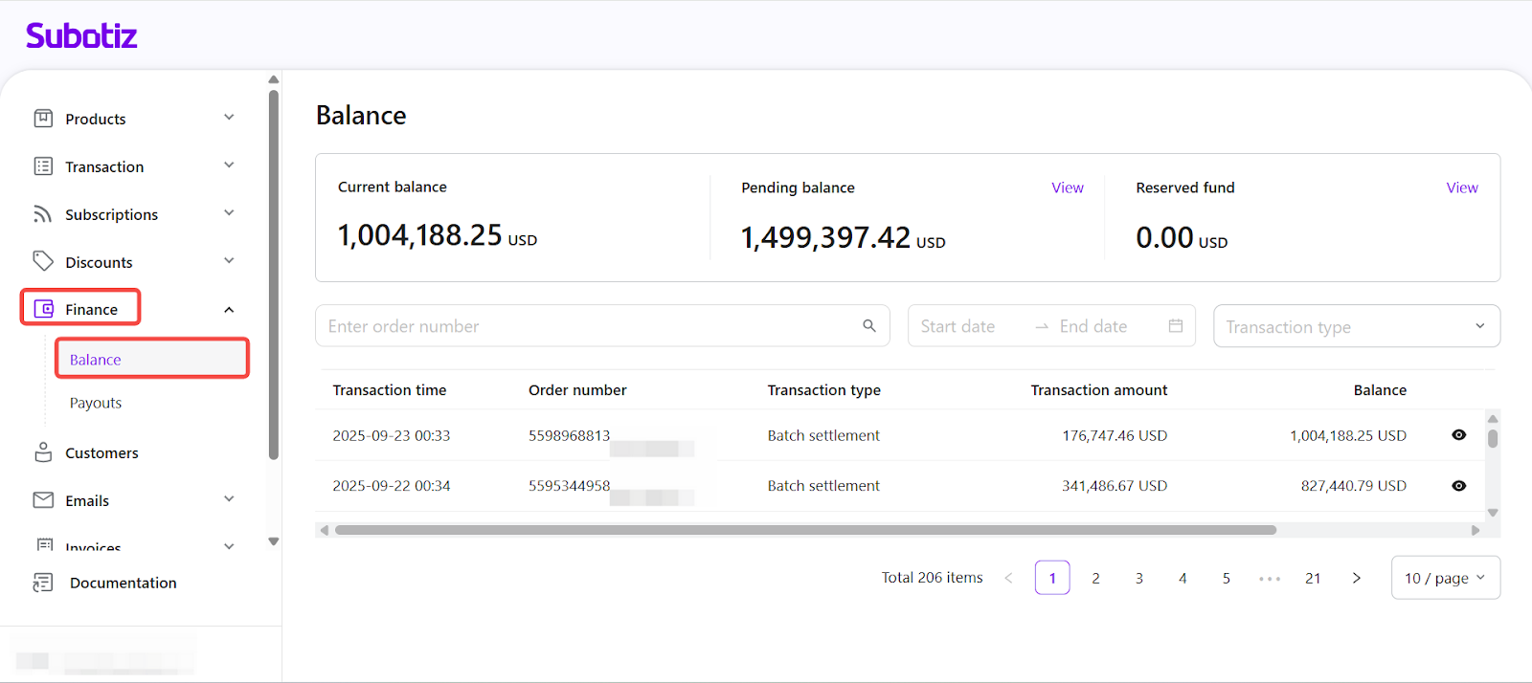Image resolution: width=1532 pixels, height=683 pixels.
Task: Click the horizontal table scrollbar
Action: (804, 530)
